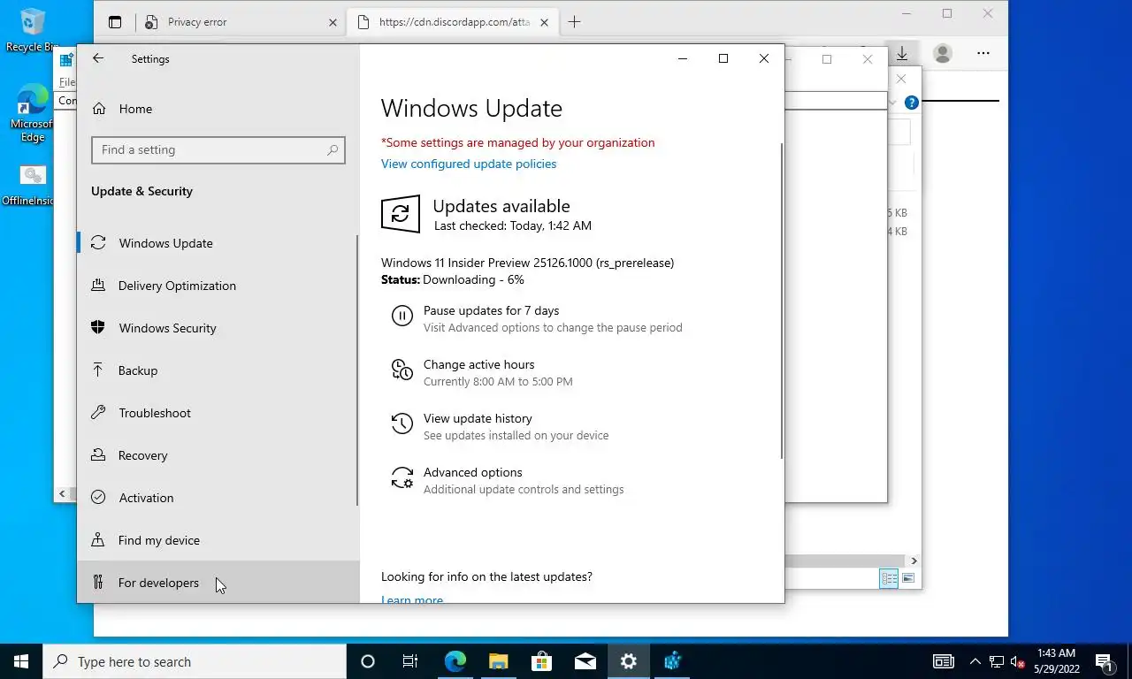Click the background window's horizontal scrollbar track
This screenshot has width=1132, height=679.
coord(845,561)
